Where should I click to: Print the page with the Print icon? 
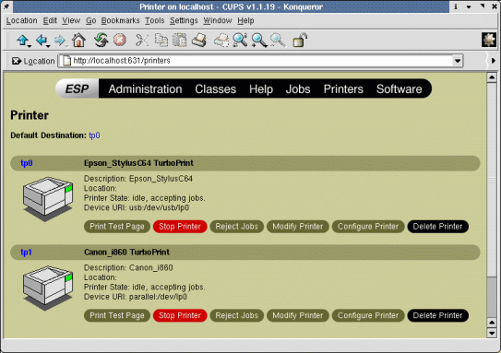pos(199,41)
